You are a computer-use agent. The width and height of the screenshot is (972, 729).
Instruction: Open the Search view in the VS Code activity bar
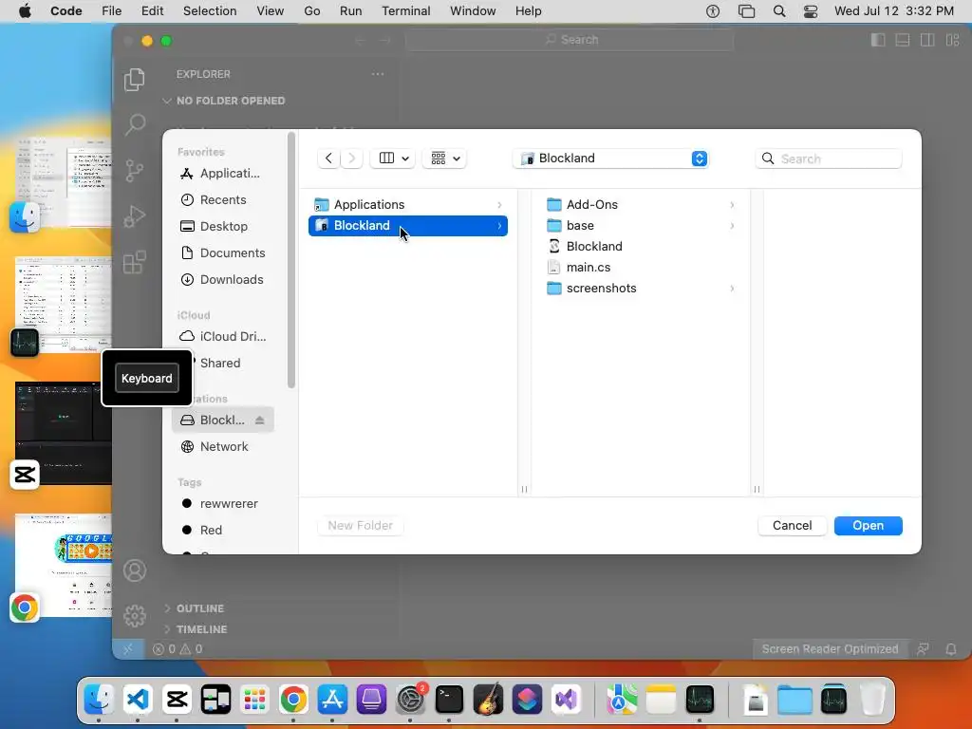[135, 124]
